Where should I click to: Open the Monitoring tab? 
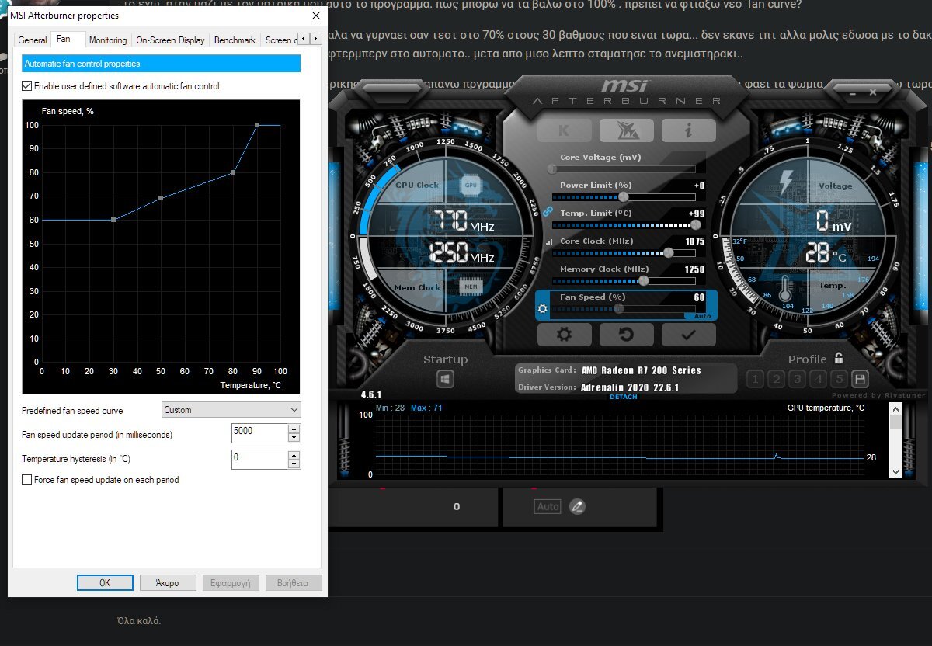(108, 40)
